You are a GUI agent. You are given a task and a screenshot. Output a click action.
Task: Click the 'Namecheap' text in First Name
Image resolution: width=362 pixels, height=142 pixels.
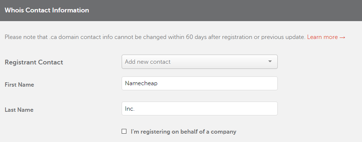click(x=141, y=83)
